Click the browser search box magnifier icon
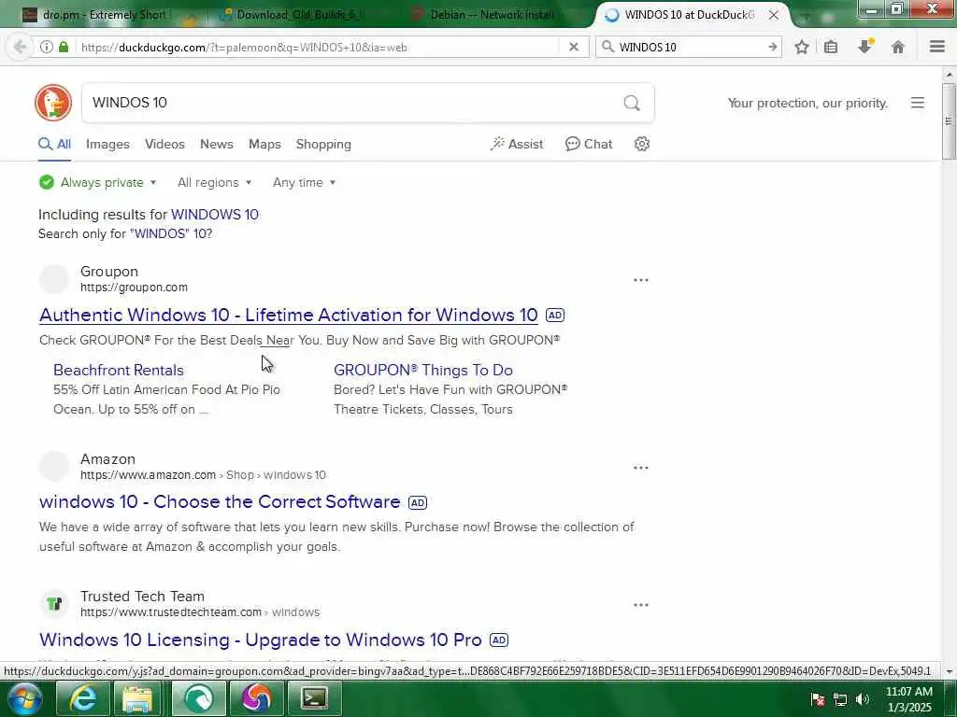Screen dimensions: 957x717 point(607,47)
